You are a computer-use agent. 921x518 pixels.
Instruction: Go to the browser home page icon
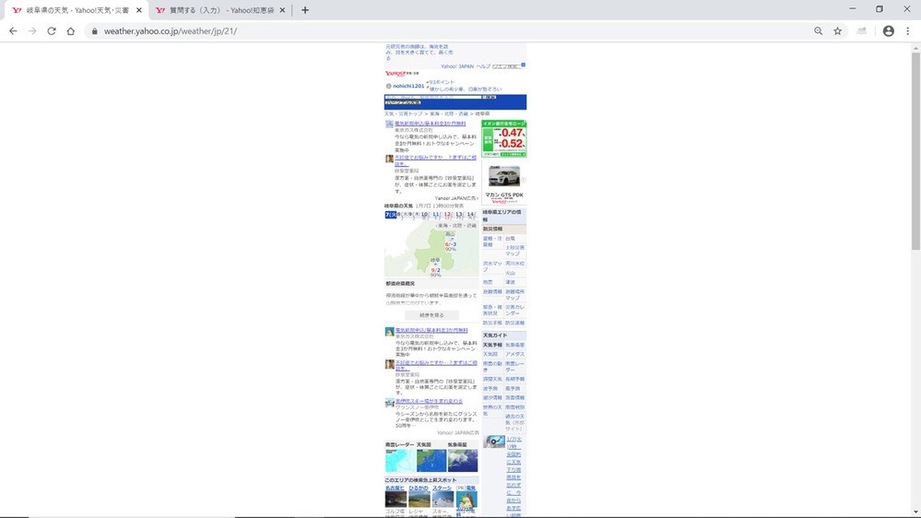click(x=71, y=31)
